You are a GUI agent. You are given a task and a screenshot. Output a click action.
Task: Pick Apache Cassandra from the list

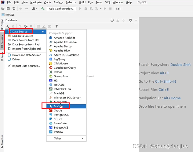click(x=66, y=42)
